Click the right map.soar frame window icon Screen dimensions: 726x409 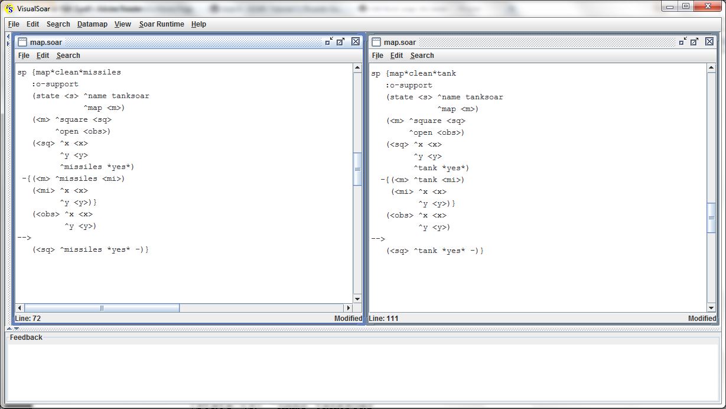click(376, 42)
